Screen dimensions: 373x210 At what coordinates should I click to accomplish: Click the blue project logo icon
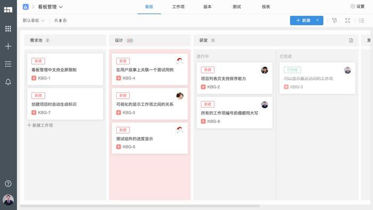tap(26, 7)
